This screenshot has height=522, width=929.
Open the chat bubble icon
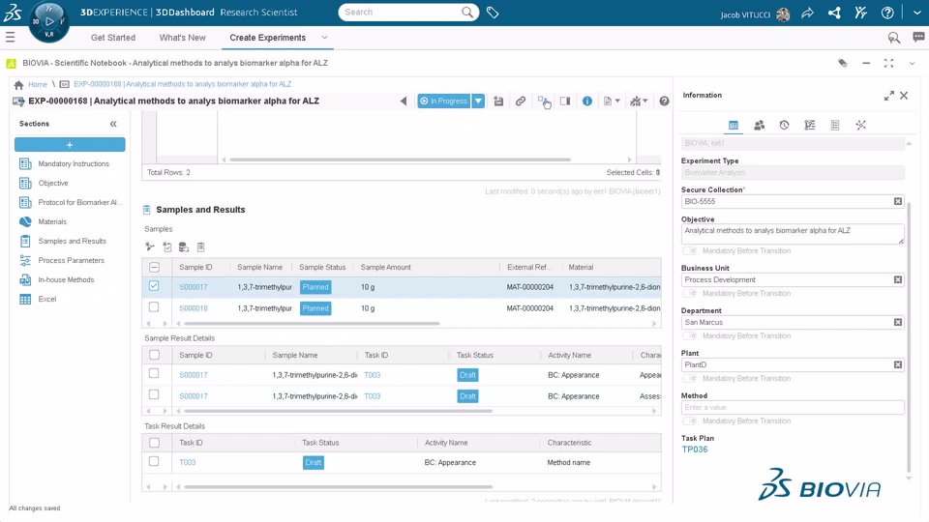(x=918, y=38)
